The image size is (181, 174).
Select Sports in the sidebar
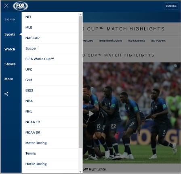[x=10, y=34]
